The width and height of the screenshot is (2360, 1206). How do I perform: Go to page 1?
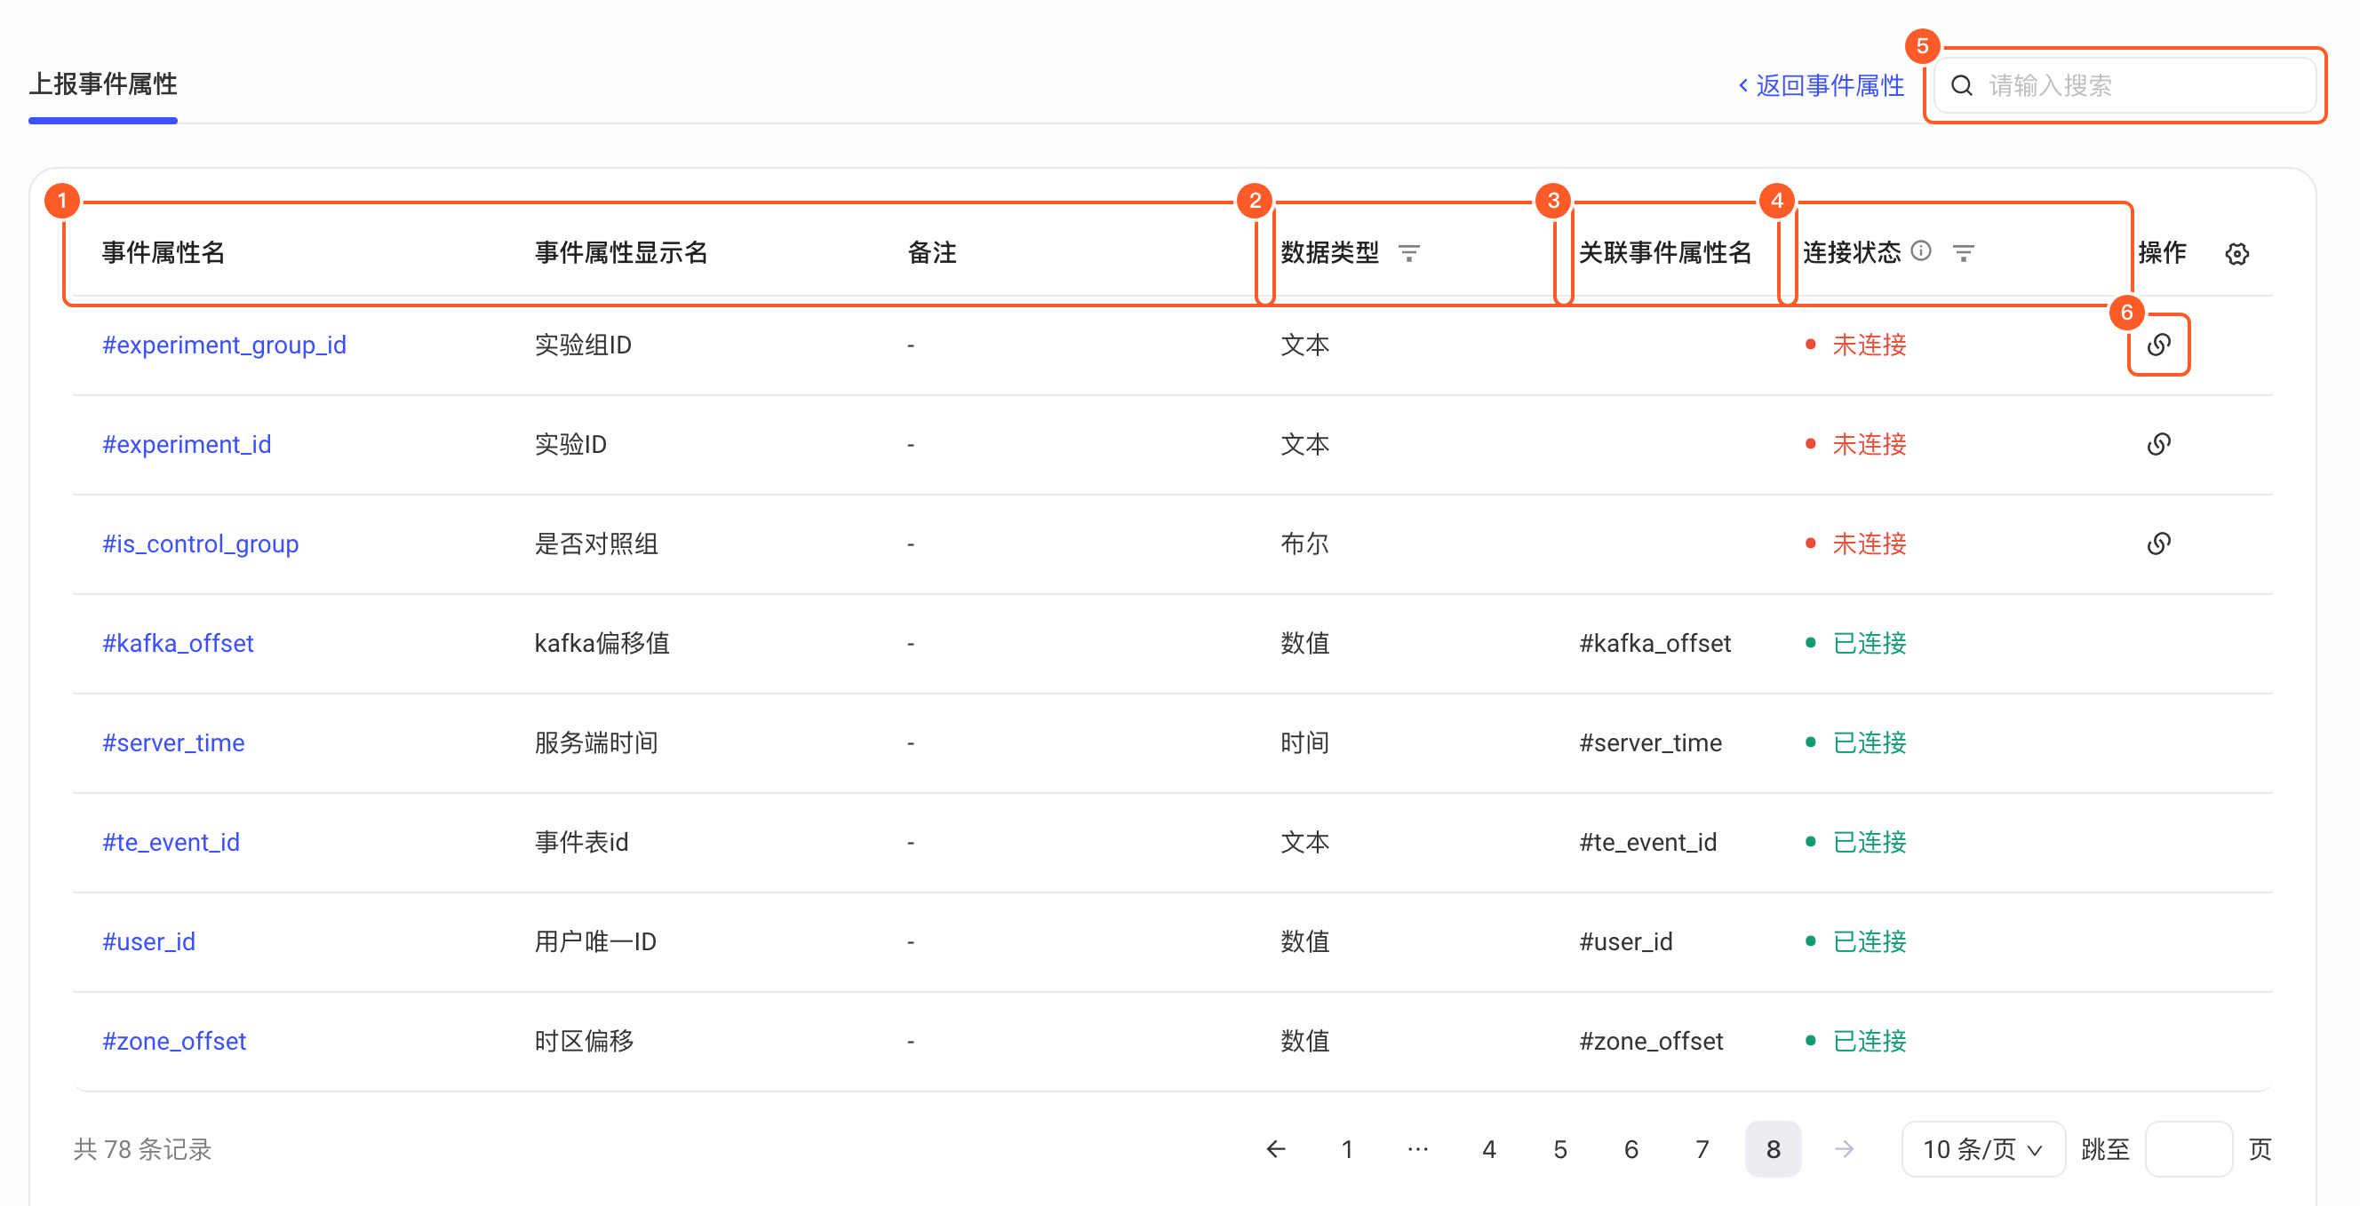coord(1347,1149)
